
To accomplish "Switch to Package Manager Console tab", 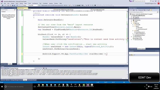I will coord(16,80).
